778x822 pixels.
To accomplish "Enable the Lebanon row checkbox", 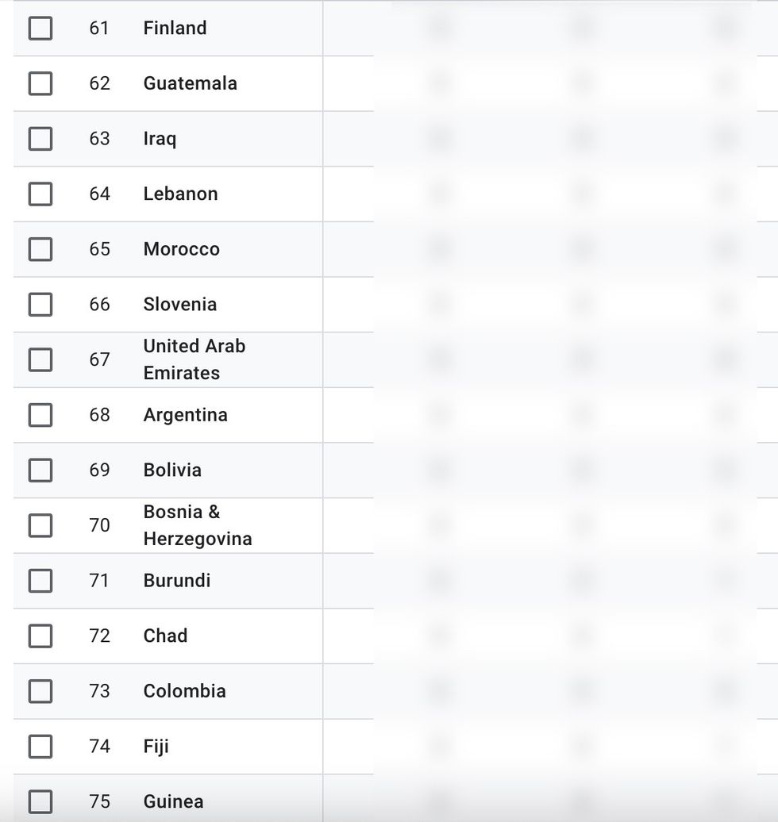I will [40, 194].
